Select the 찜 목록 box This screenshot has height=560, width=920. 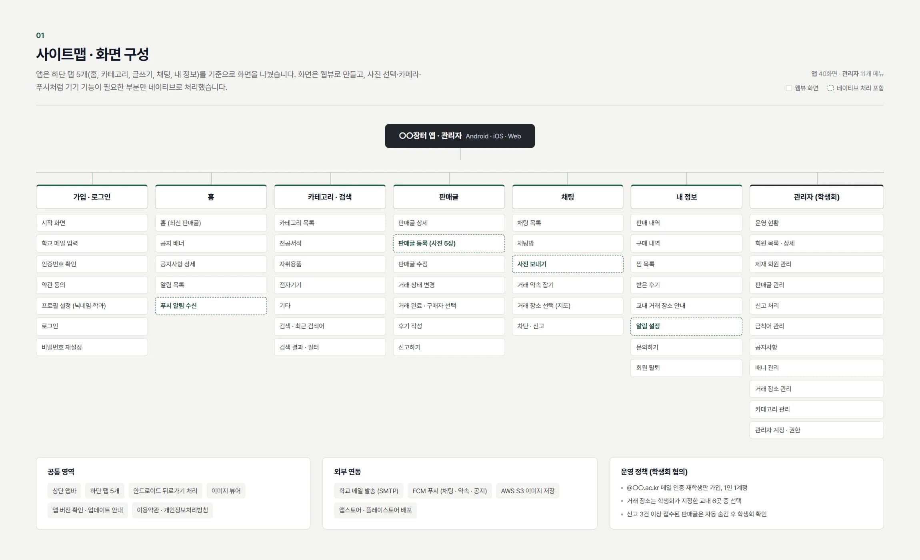686,264
